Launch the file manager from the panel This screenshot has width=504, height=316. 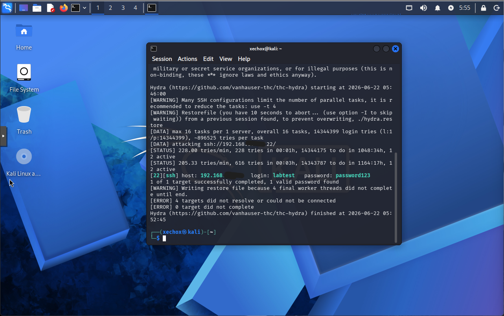pos(37,8)
